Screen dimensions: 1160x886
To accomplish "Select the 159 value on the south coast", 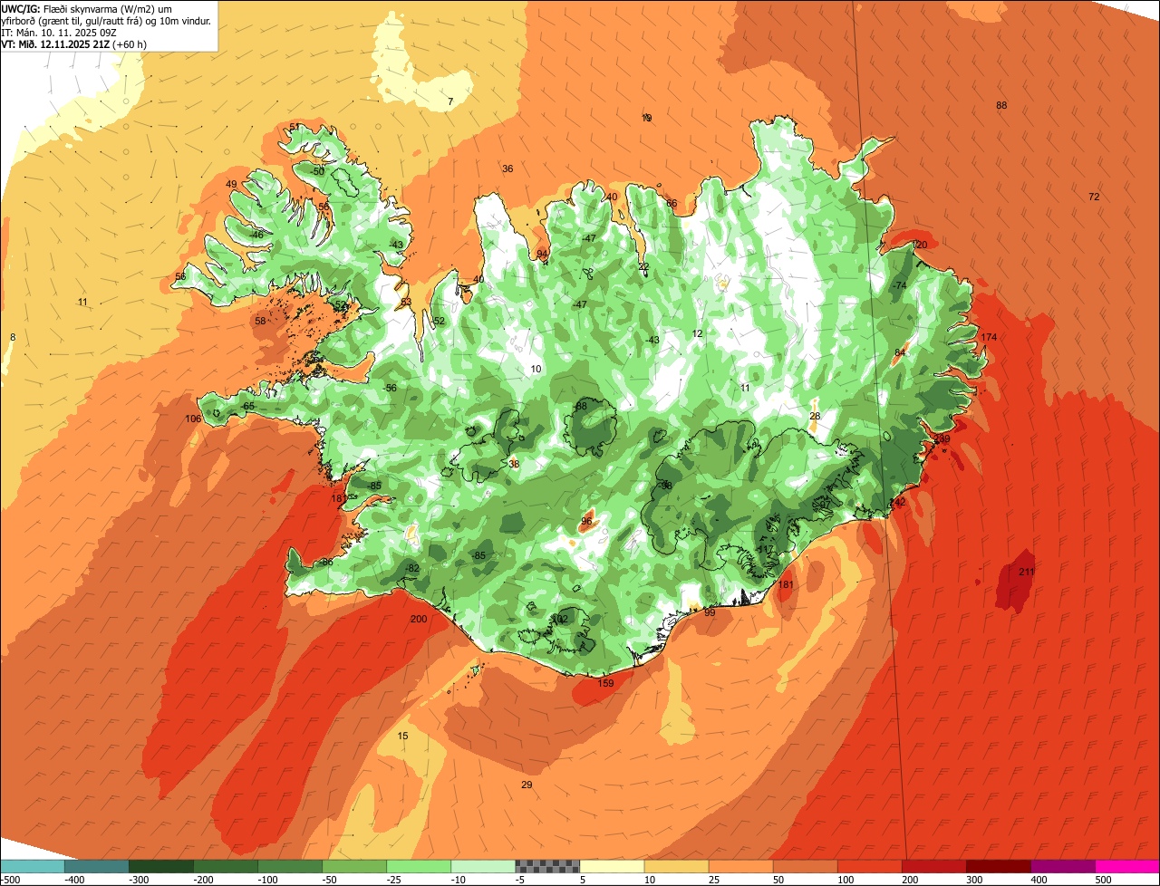I will coord(606,683).
